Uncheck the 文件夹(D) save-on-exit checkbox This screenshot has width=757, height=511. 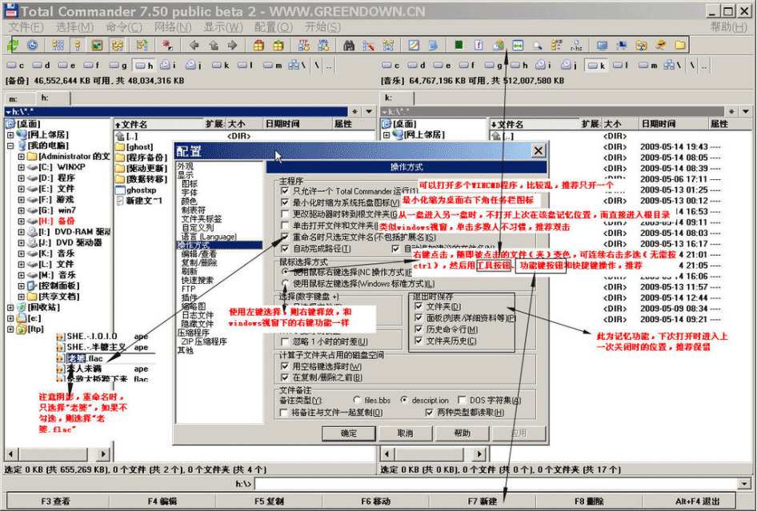[417, 306]
